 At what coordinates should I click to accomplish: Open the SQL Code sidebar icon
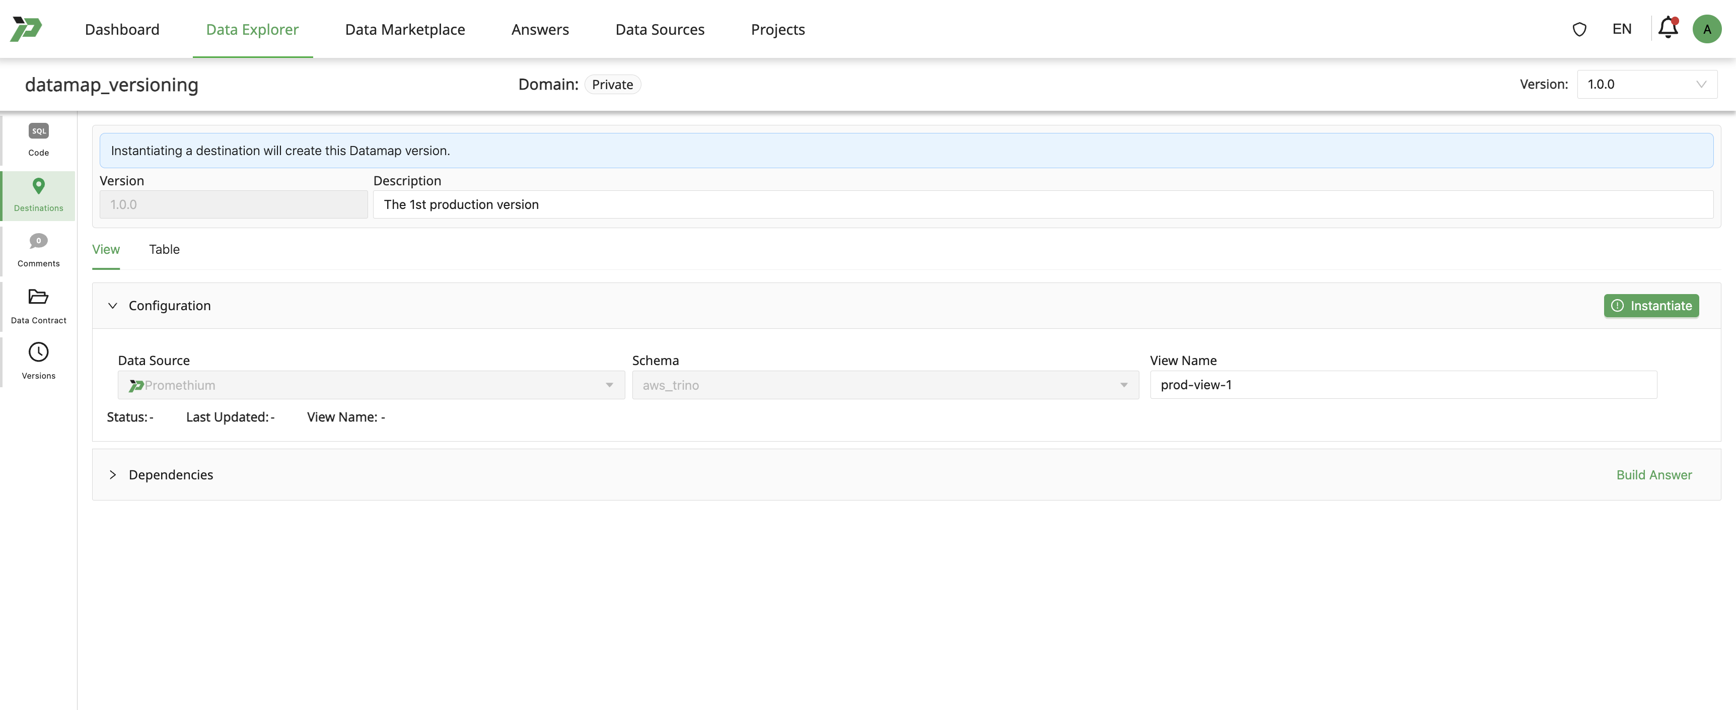pyautogui.click(x=38, y=131)
